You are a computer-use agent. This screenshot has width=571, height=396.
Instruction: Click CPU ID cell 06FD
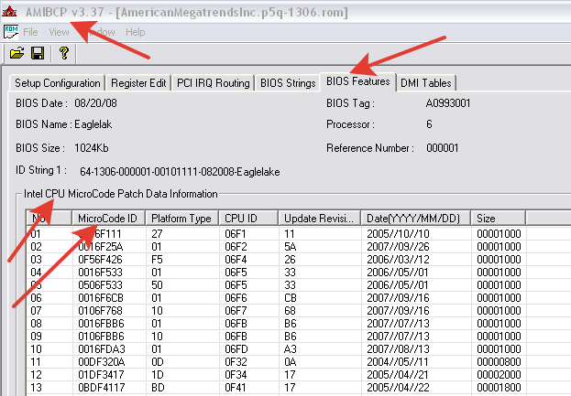coord(236,349)
